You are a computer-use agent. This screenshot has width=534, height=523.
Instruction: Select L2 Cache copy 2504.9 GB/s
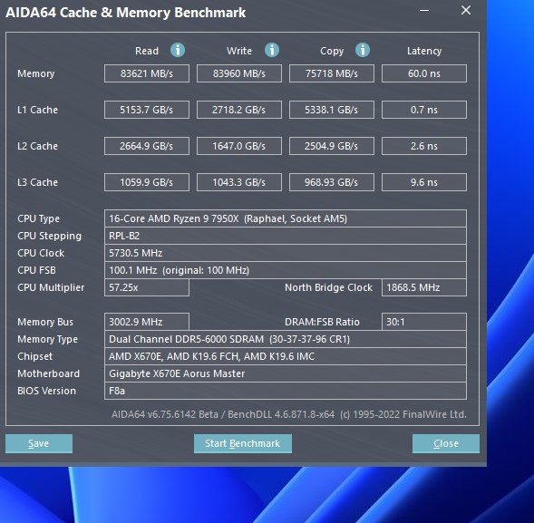(332, 146)
